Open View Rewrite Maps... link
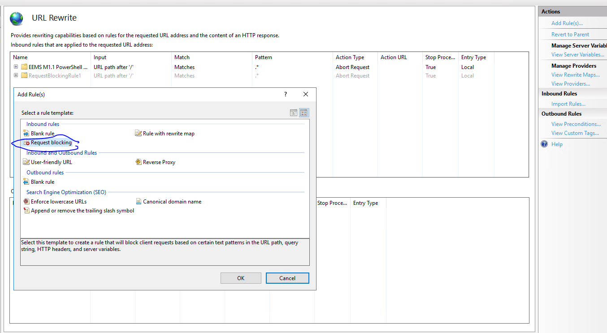 576,75
